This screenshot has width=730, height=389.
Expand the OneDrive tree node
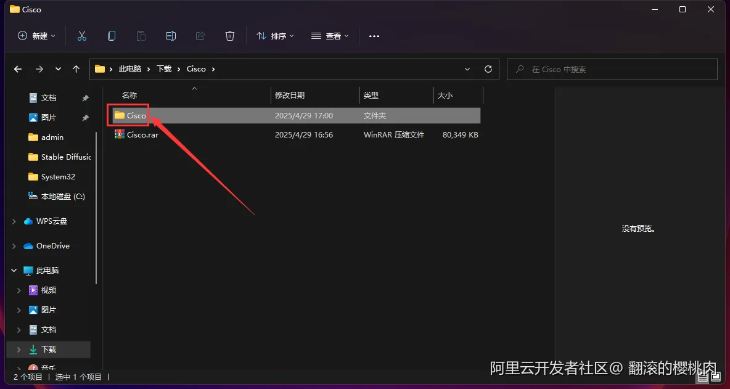click(x=14, y=246)
